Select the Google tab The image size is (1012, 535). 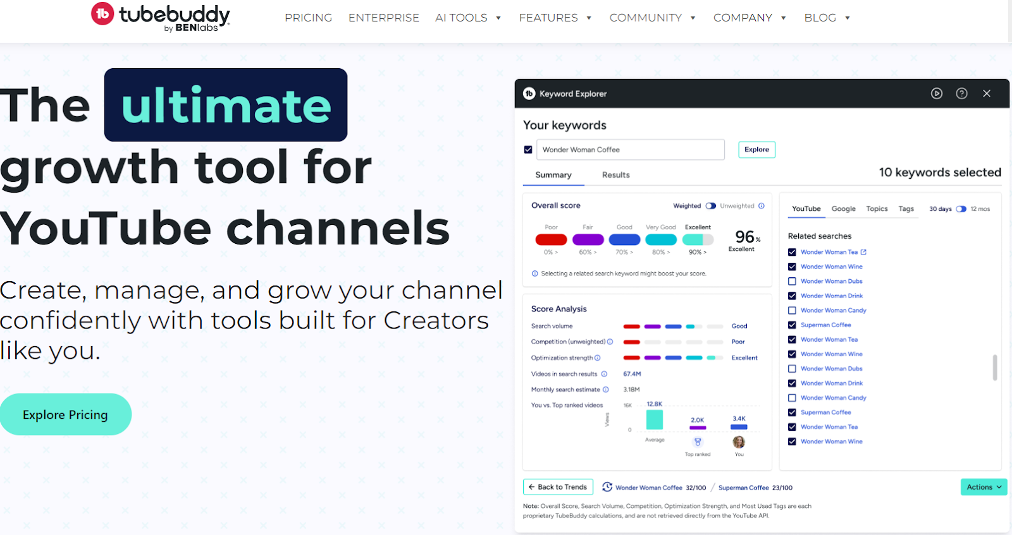click(x=843, y=209)
